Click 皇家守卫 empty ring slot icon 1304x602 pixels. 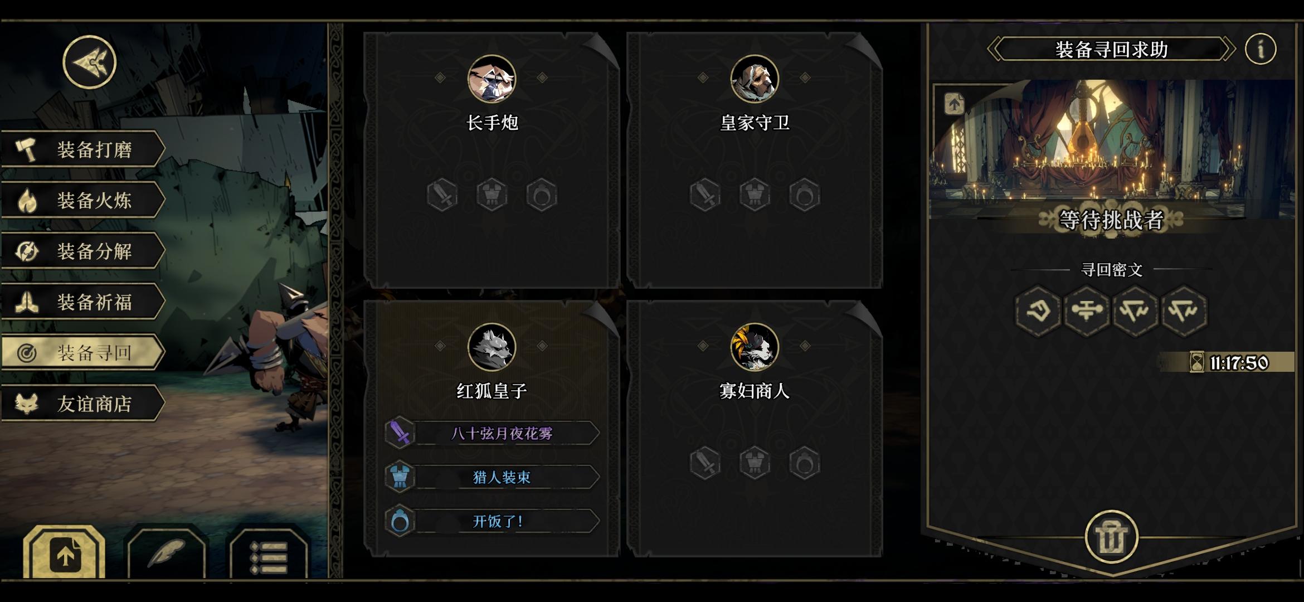point(804,195)
